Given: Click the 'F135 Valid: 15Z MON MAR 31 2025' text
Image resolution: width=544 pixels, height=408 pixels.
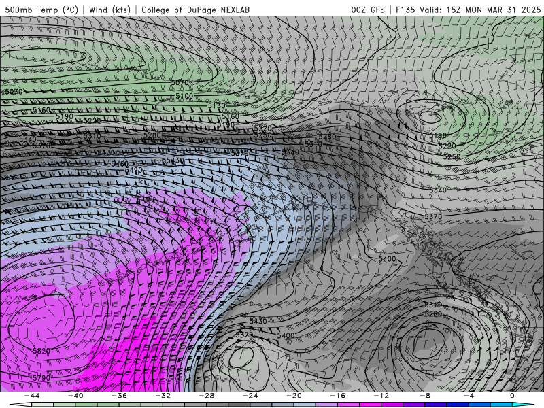Looking at the screenshot, I should pyautogui.click(x=468, y=10).
